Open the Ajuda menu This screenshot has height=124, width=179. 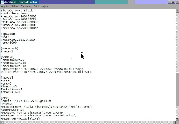45,6
